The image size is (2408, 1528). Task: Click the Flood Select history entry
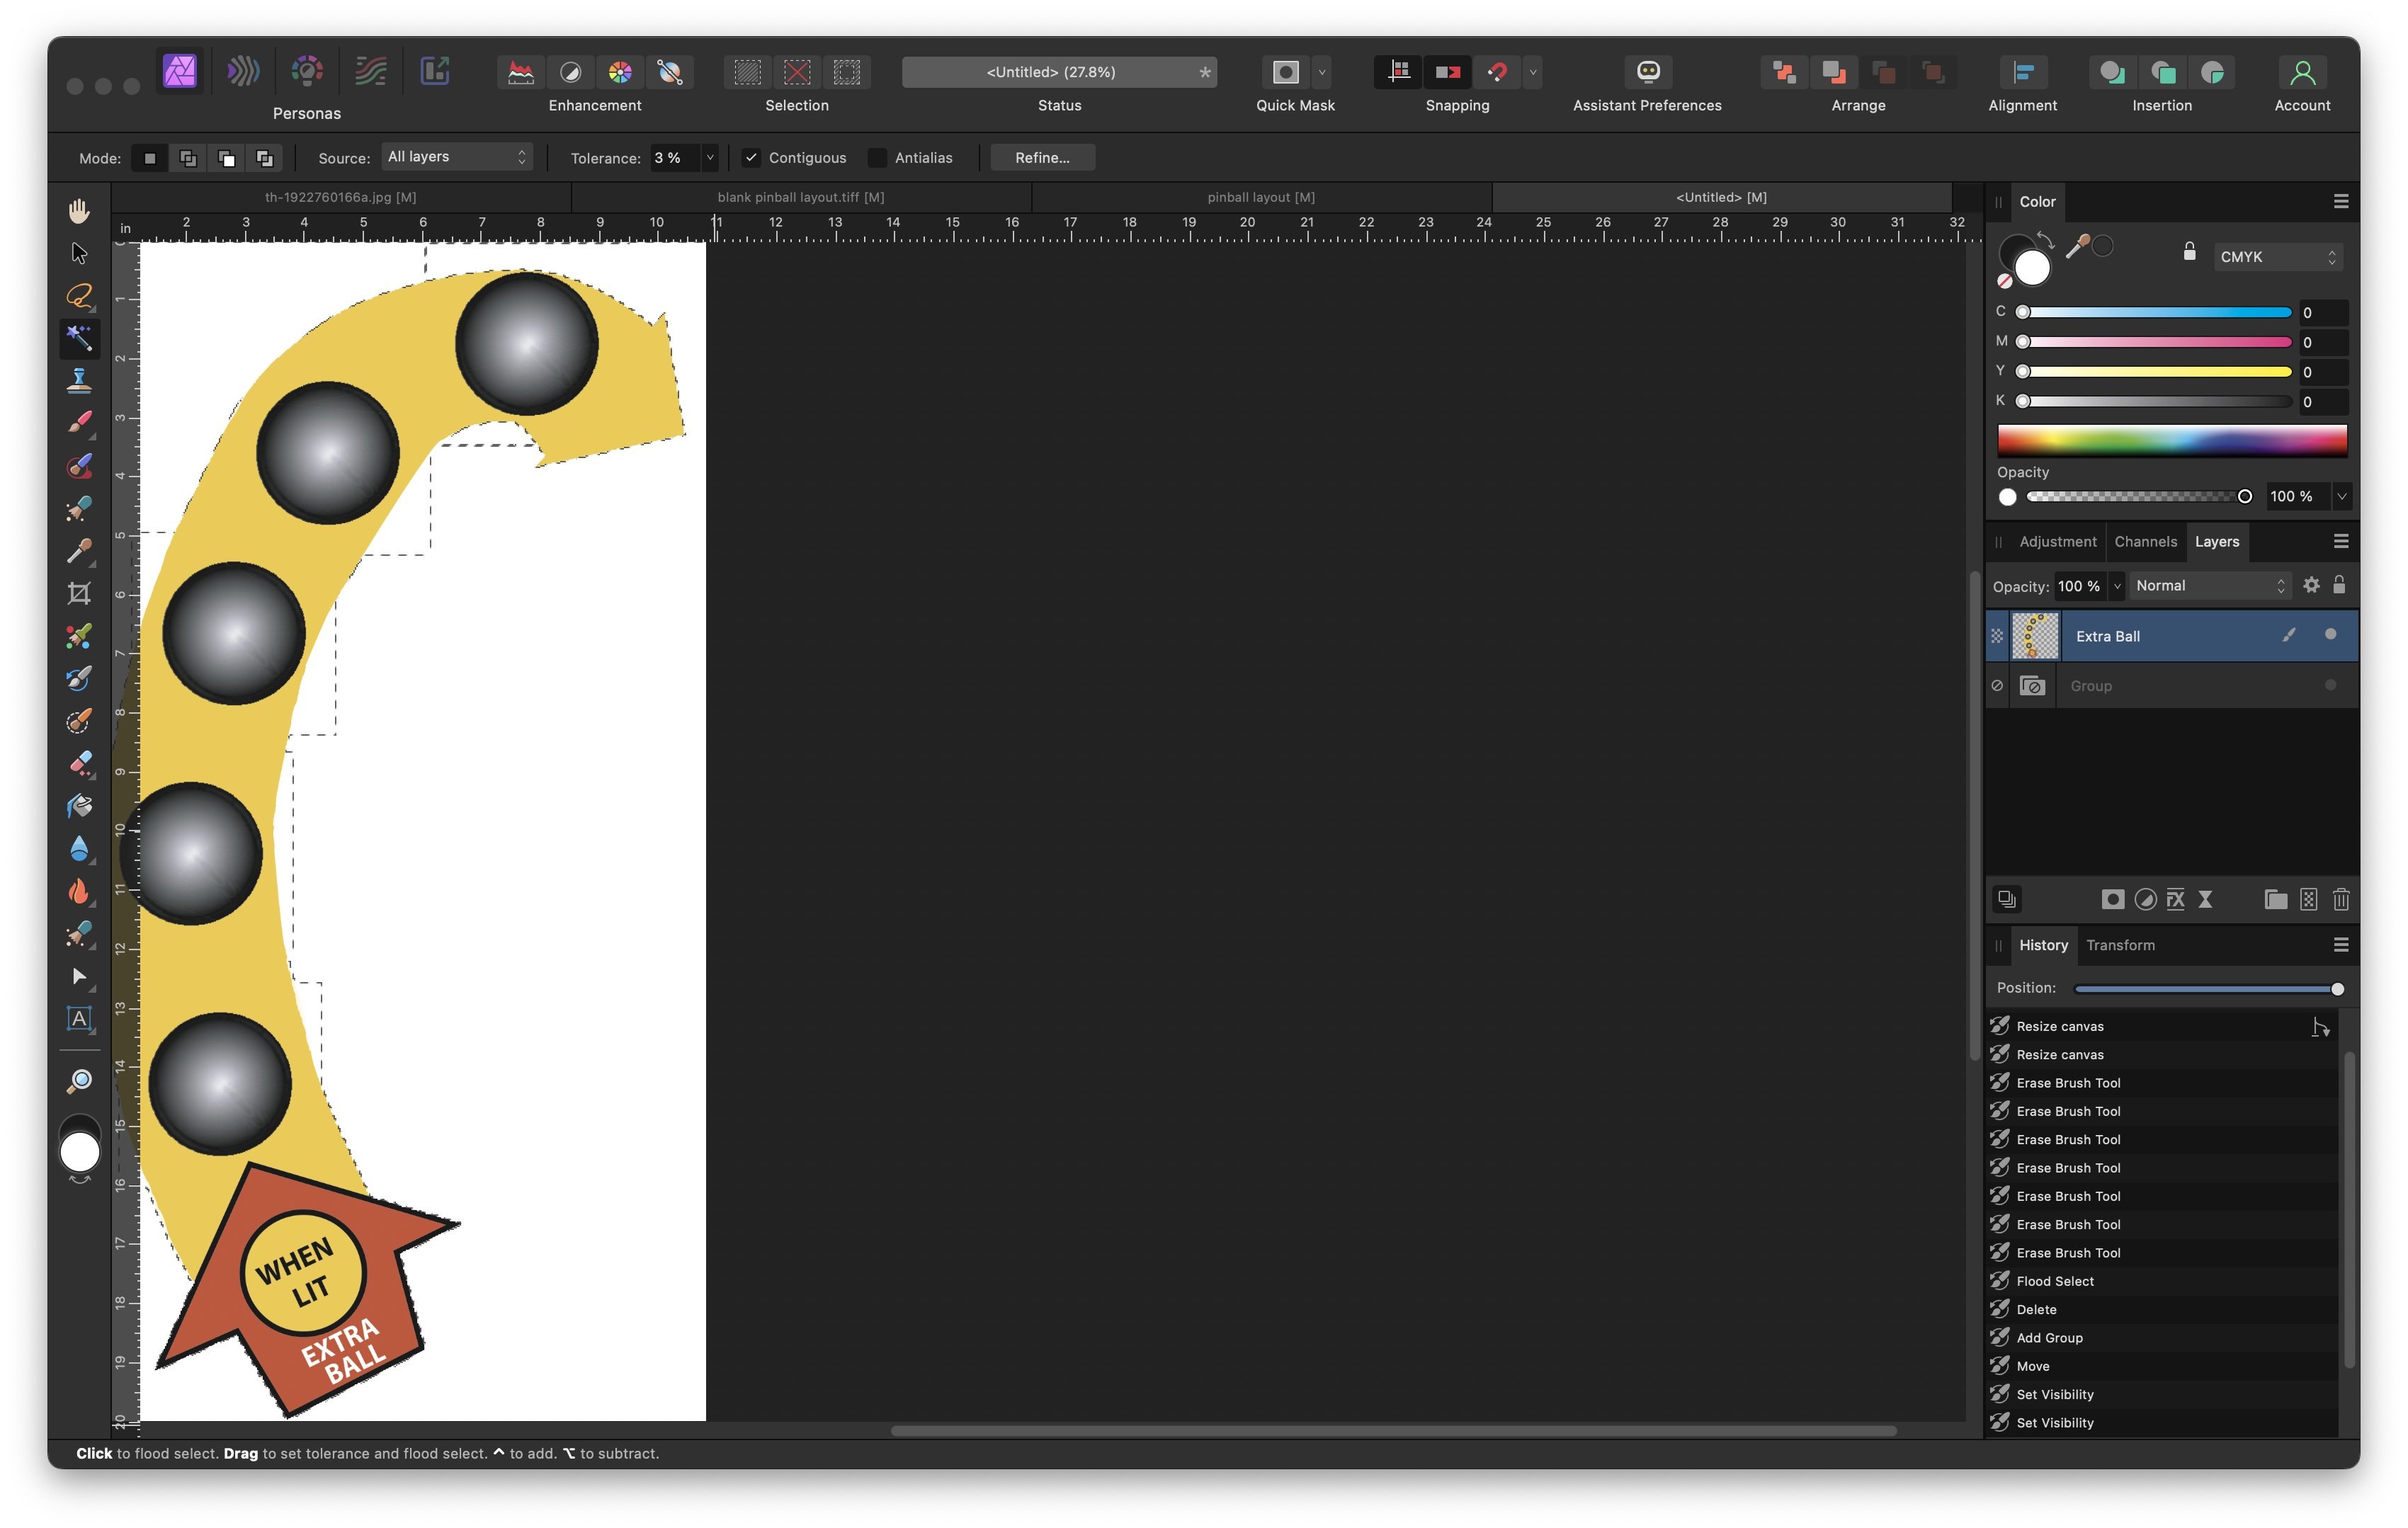(2055, 1282)
